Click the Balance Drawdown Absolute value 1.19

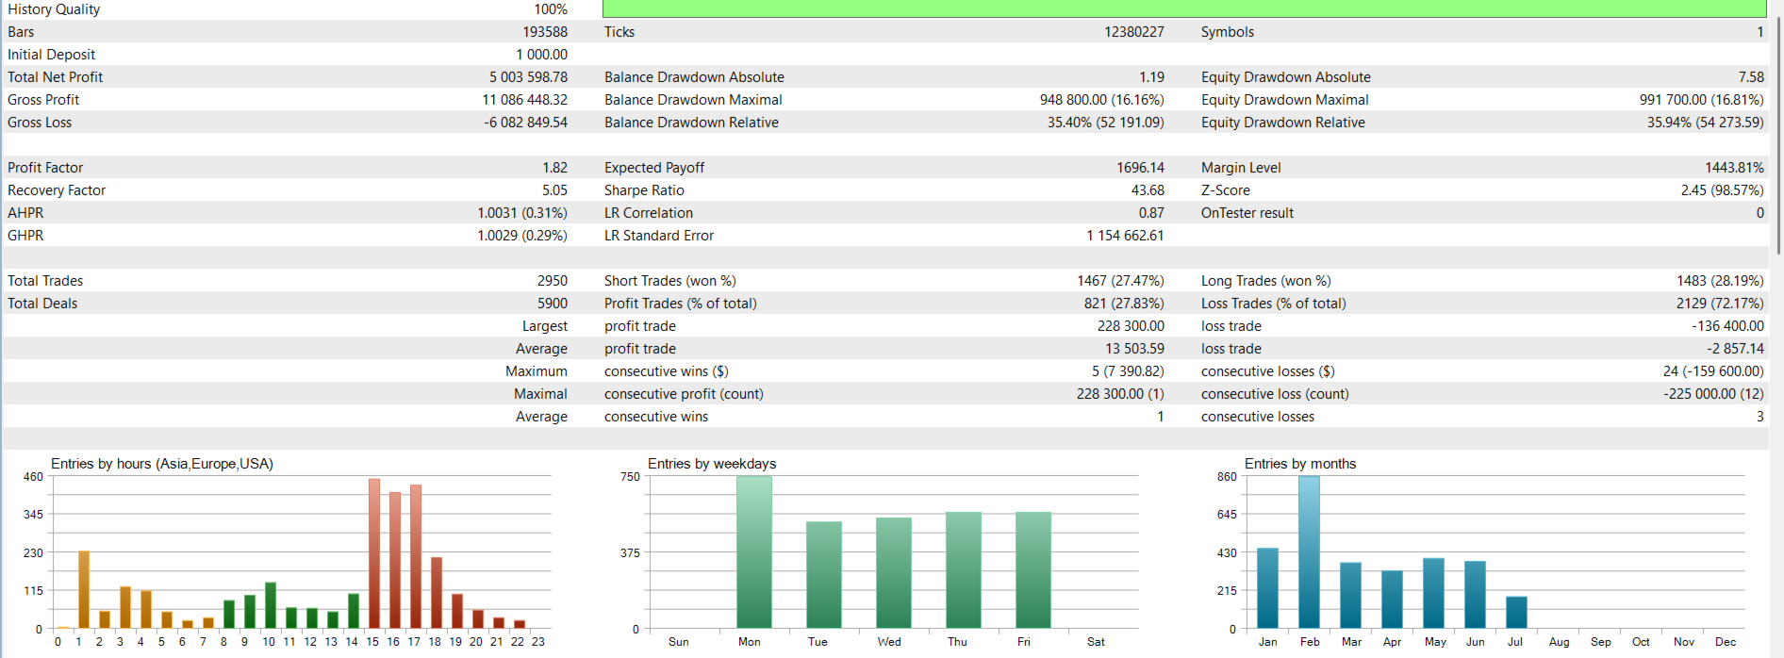pyautogui.click(x=1151, y=77)
